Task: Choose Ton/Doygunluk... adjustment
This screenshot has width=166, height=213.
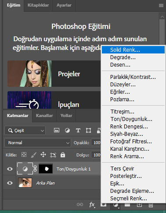Action: coord(133,119)
